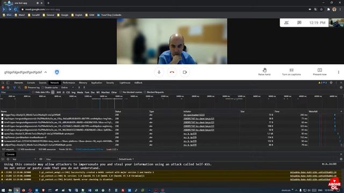Open network search with magnifier icon
The width and height of the screenshot is (344, 193).
point(19,87)
